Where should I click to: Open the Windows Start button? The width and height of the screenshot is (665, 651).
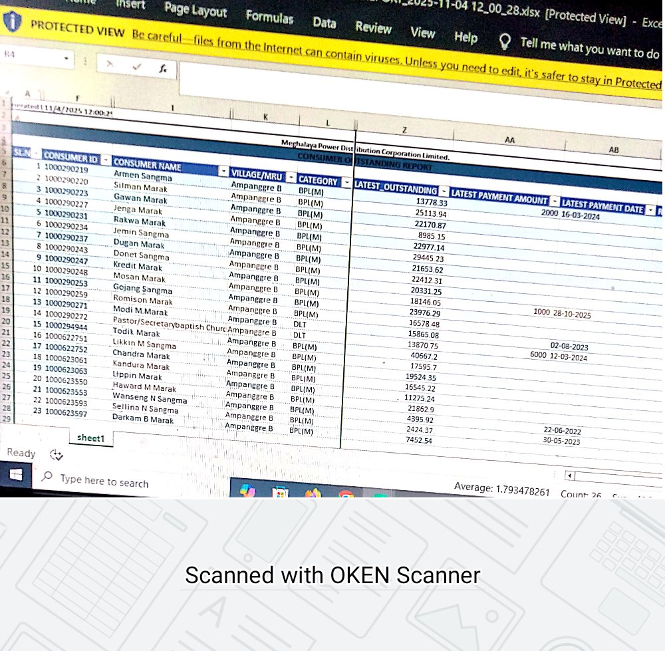click(x=16, y=474)
